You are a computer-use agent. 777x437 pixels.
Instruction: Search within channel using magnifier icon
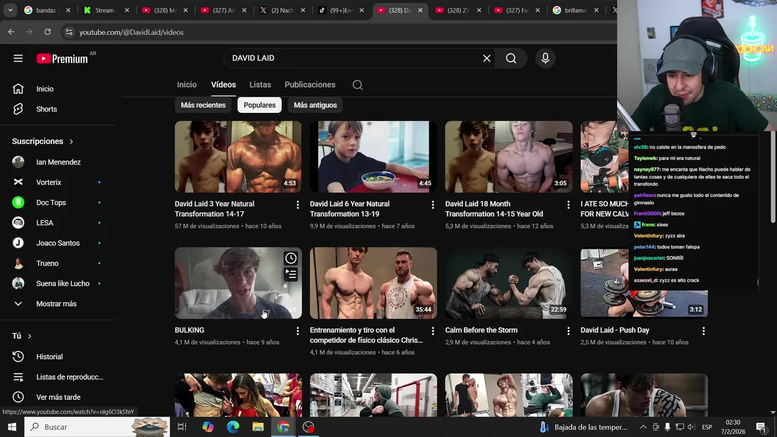[x=358, y=85]
